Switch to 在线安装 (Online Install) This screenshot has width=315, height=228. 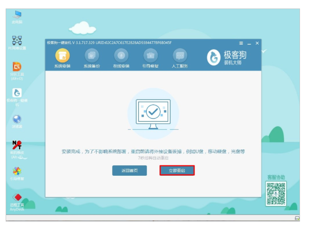pos(121,57)
